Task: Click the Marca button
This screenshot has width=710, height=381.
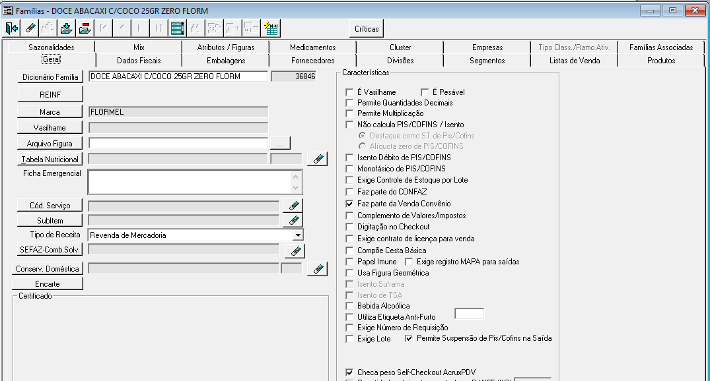Action: (50, 111)
